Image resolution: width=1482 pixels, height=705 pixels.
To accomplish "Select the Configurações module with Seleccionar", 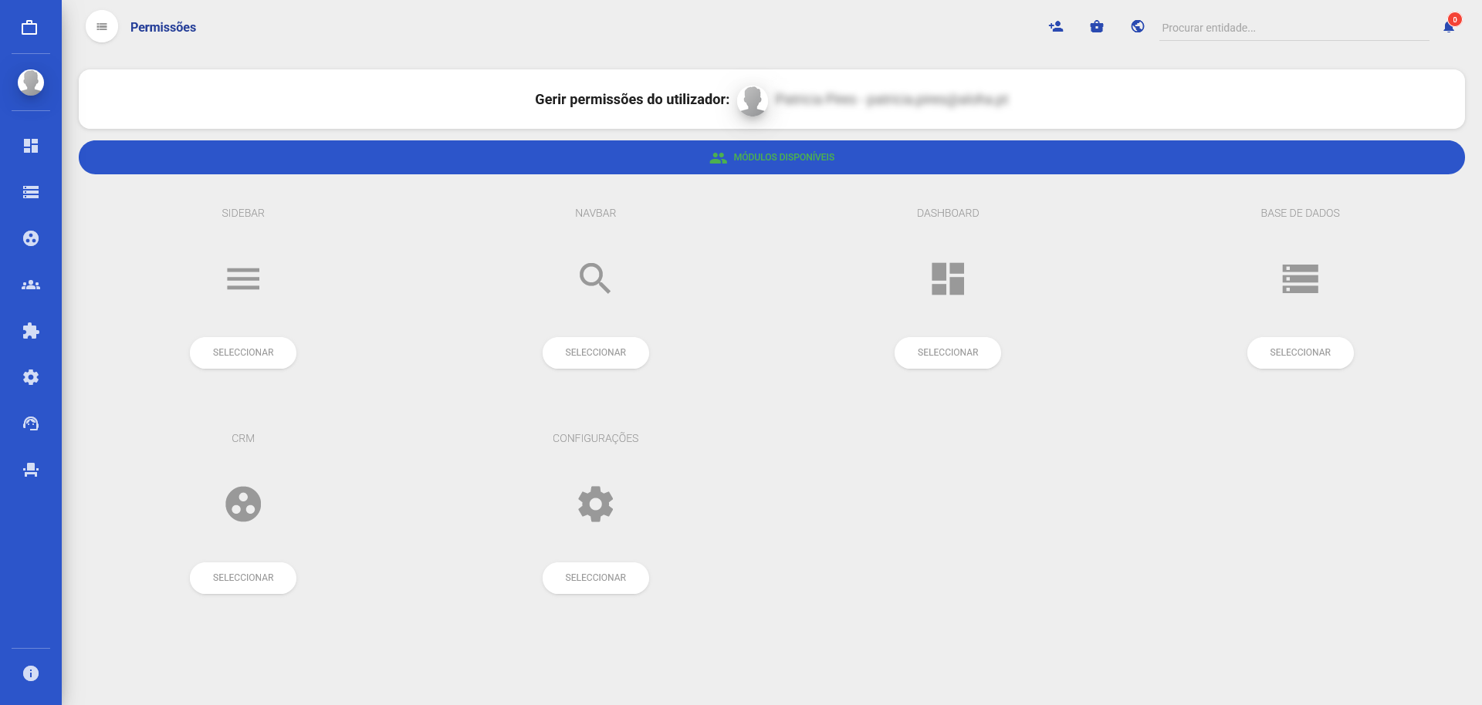I will click(595, 578).
